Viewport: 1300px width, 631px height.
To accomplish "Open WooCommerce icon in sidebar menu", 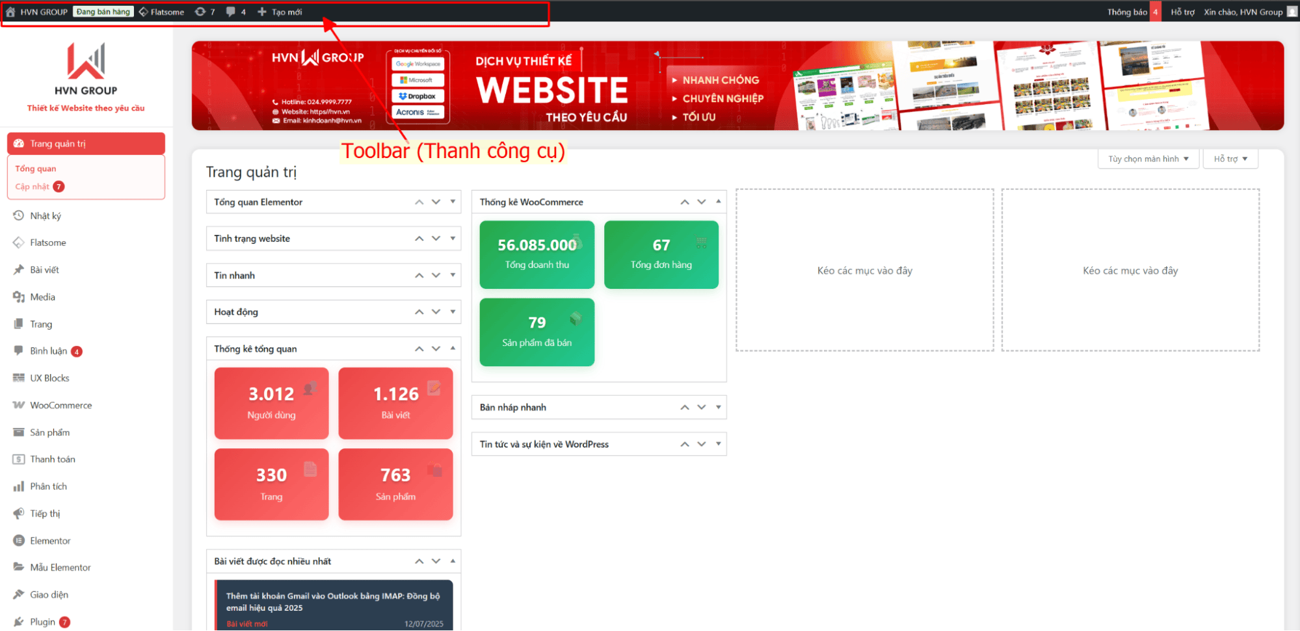I will (x=18, y=405).
